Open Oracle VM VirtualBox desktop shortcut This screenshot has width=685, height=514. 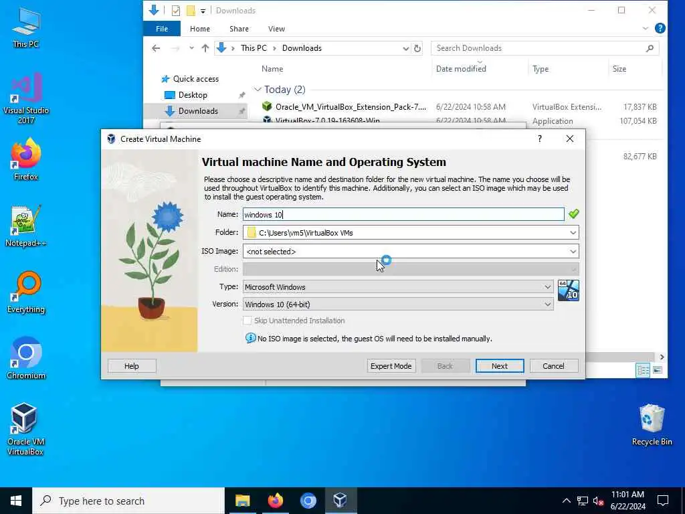click(25, 429)
